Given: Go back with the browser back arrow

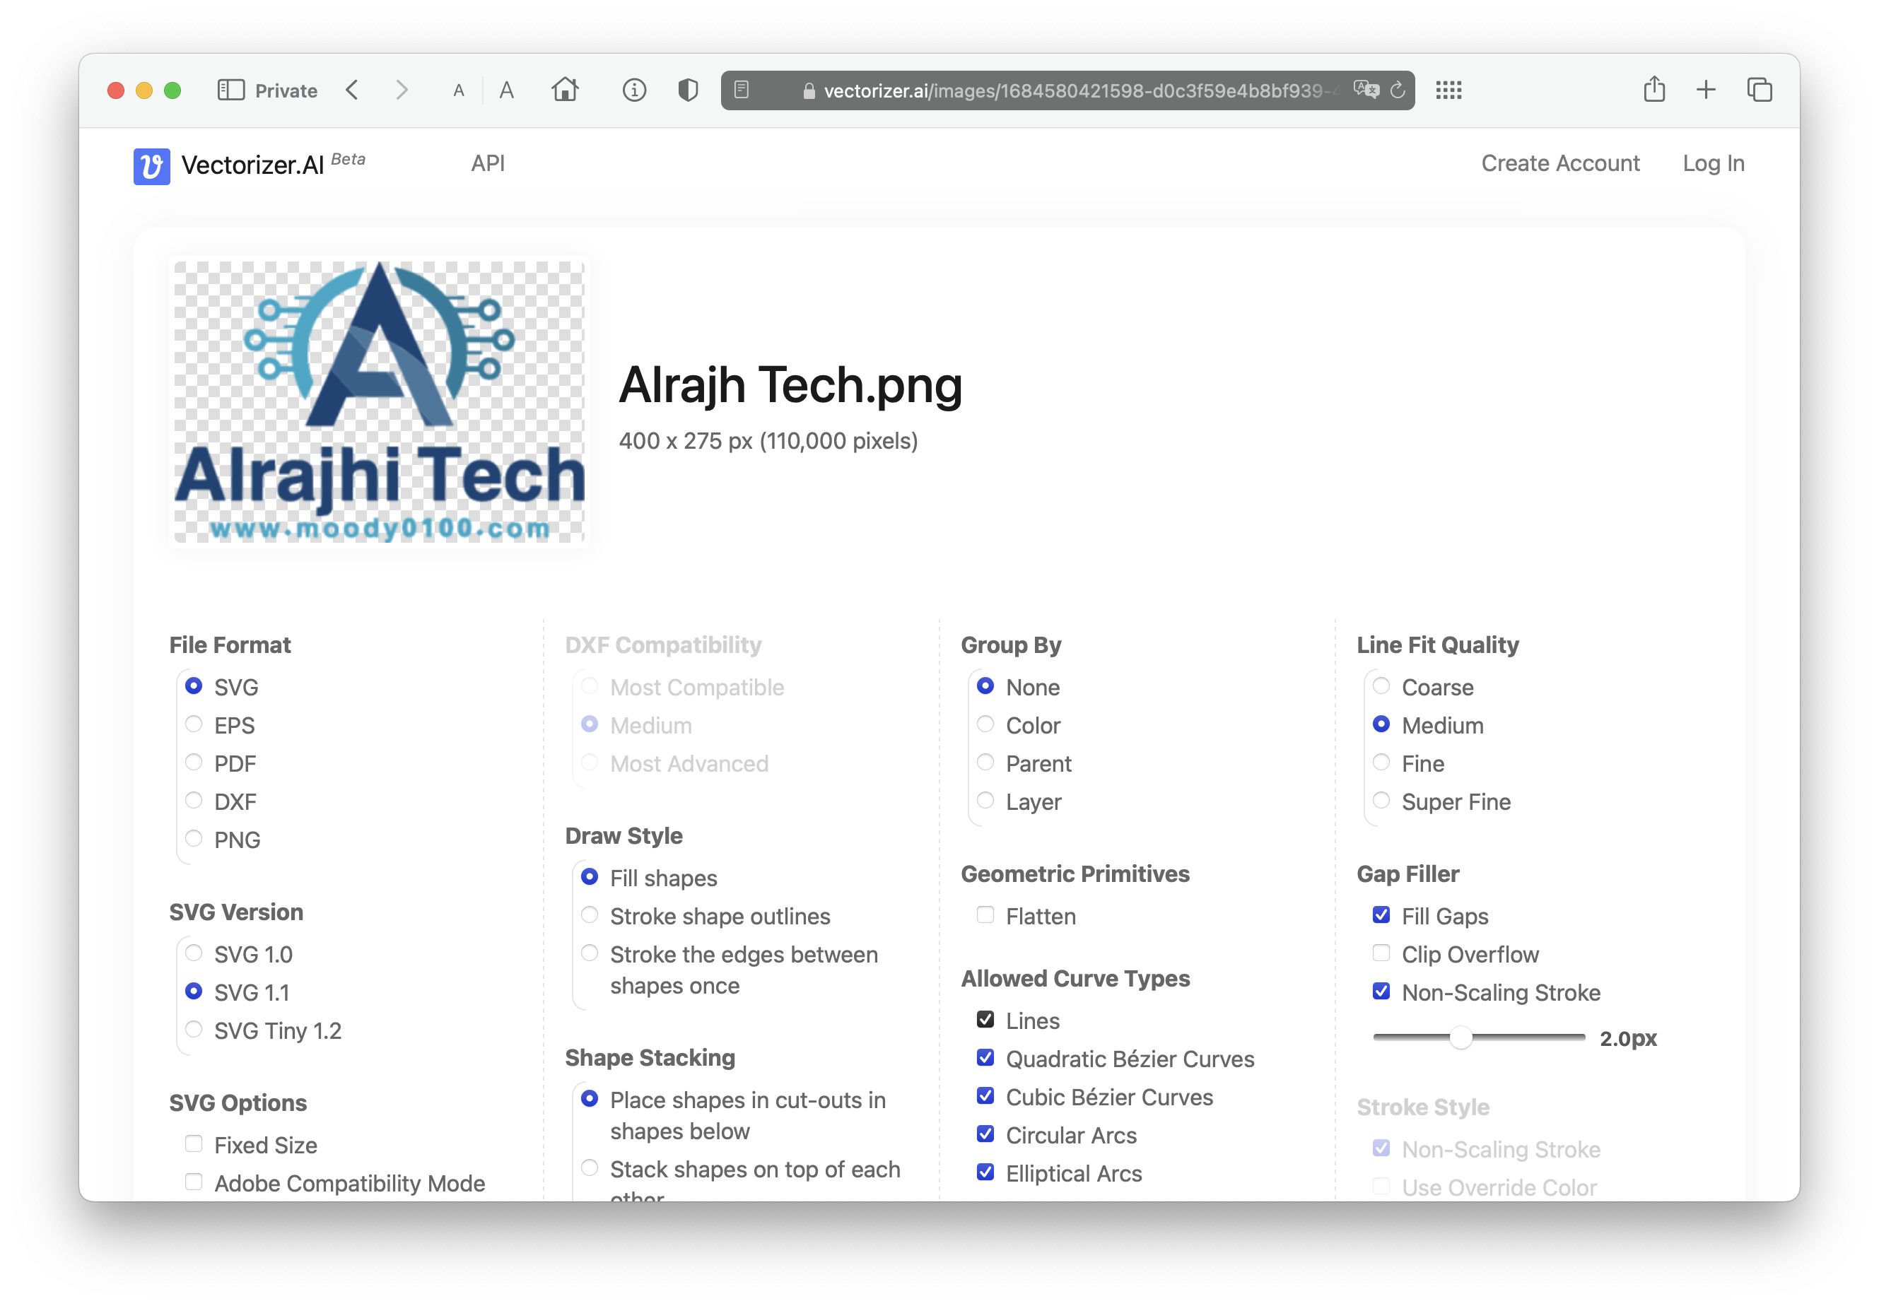Looking at the screenshot, I should tap(353, 90).
